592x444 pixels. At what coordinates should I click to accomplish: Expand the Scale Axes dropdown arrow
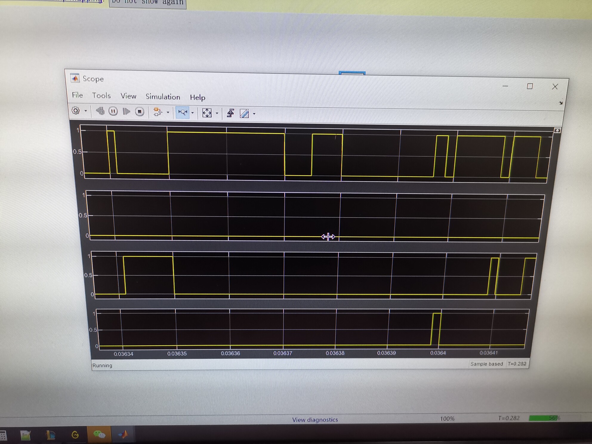coord(217,113)
